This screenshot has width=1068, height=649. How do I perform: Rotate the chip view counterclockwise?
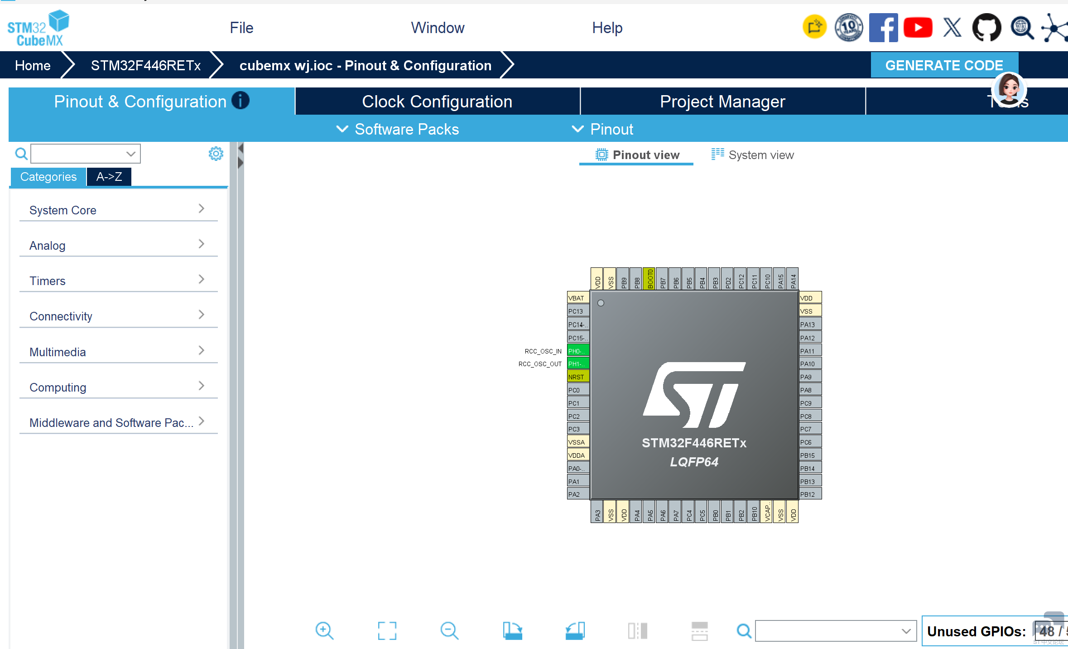(575, 630)
